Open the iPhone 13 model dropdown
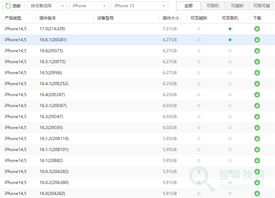Screen dimensions: 275x198 (x=139, y=6)
